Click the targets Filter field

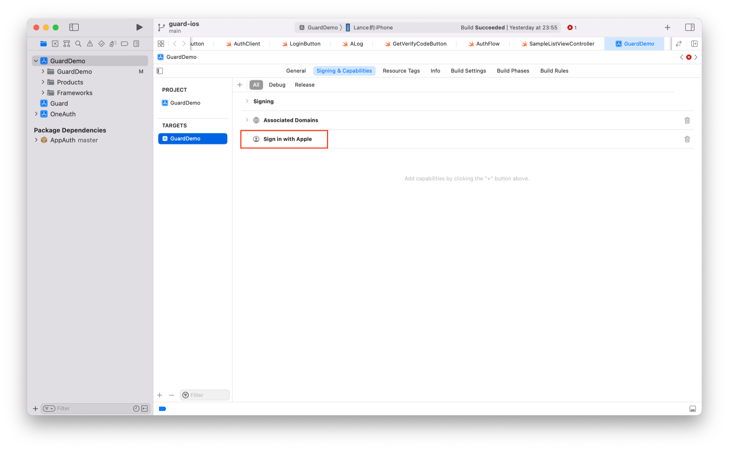click(x=207, y=395)
